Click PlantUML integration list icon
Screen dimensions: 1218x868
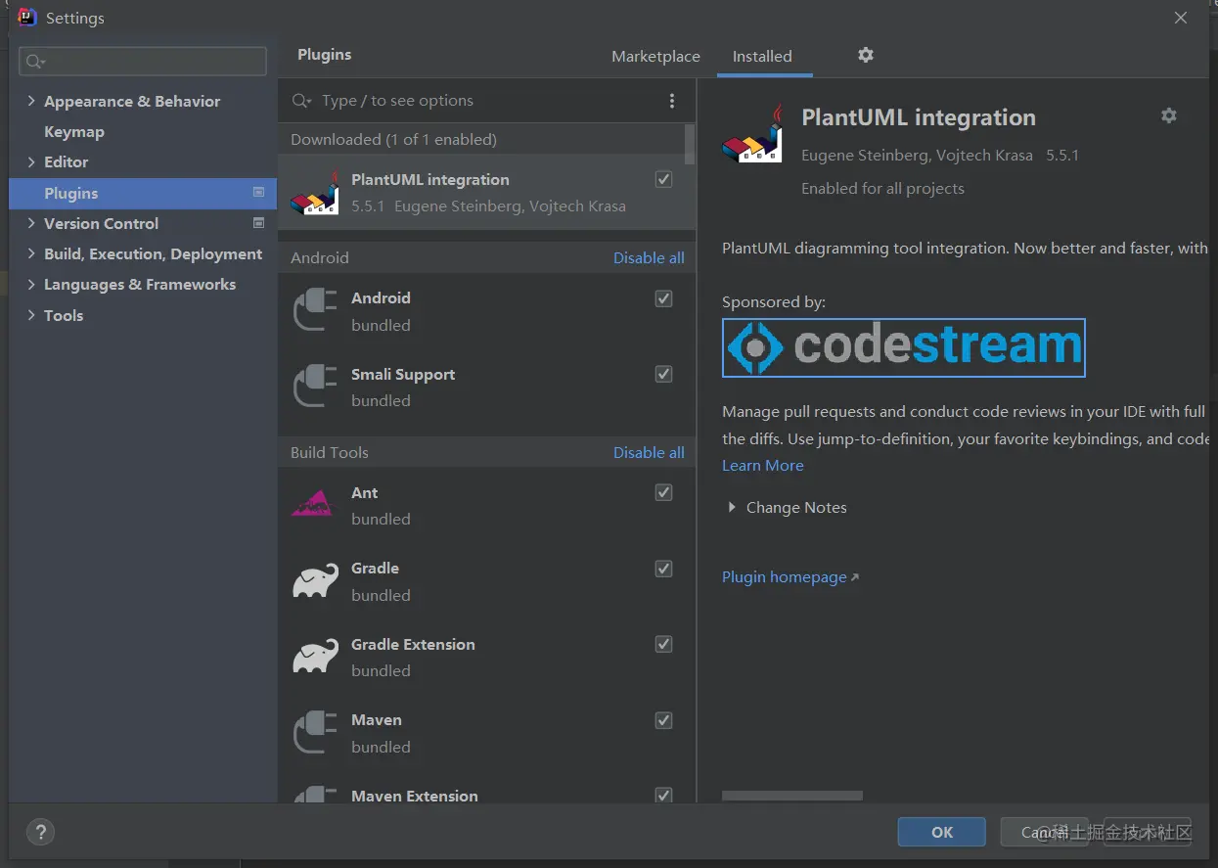tap(315, 193)
